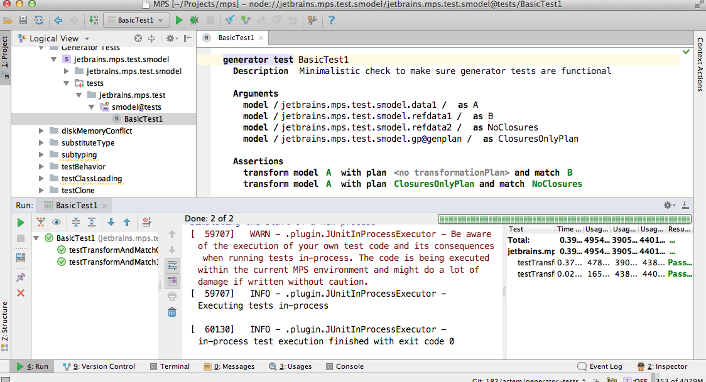Open the Run panel gear options menu

point(669,205)
